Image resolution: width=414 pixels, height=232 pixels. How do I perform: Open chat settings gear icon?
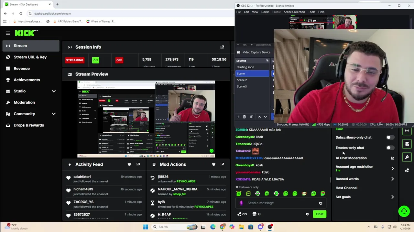[307, 214]
